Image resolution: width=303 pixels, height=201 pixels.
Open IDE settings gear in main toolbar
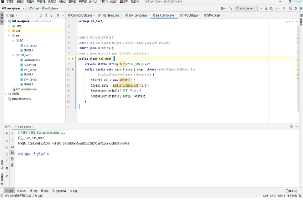pyautogui.click(x=295, y=8)
